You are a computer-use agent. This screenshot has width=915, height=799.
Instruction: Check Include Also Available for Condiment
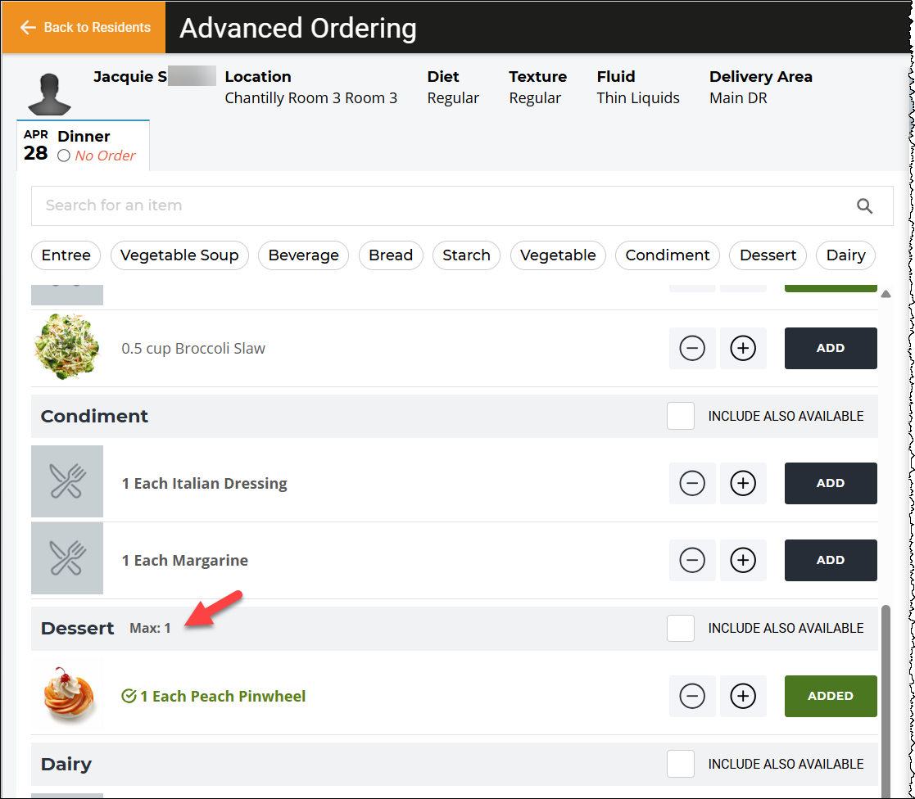pos(681,416)
